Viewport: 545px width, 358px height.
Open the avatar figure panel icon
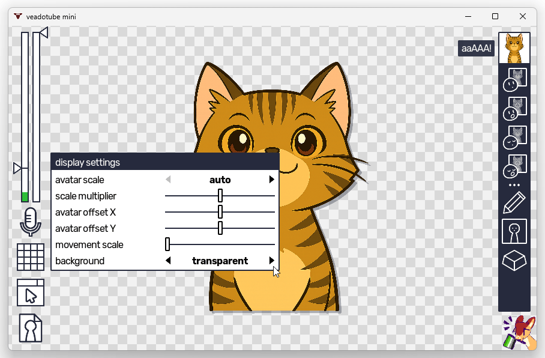[514, 232]
